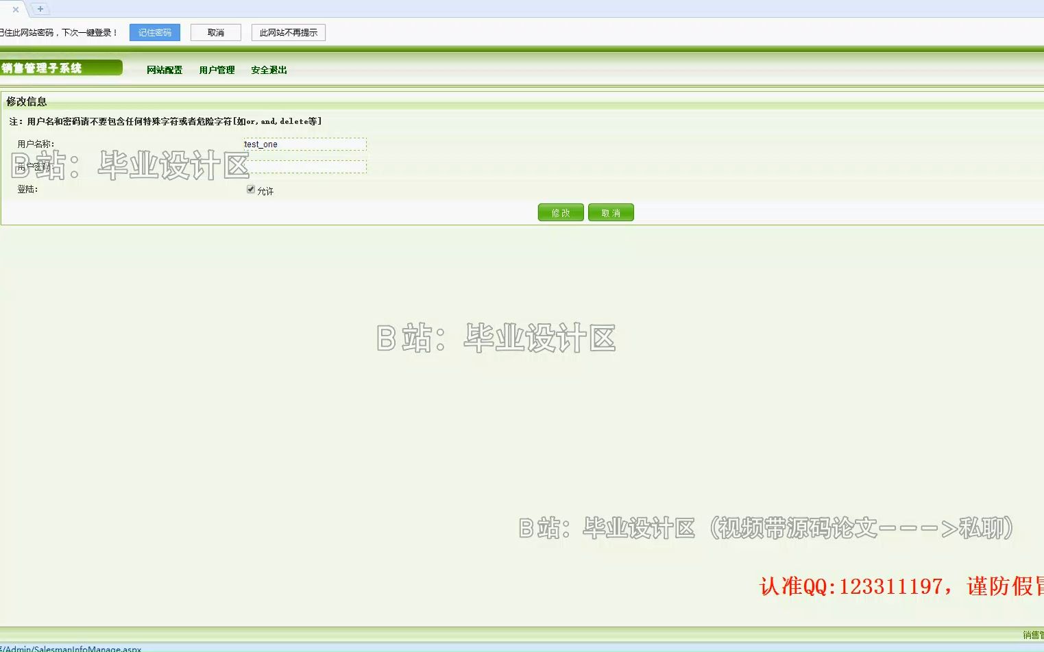
Task: Submit changes with the 修改 button
Action: coord(561,213)
